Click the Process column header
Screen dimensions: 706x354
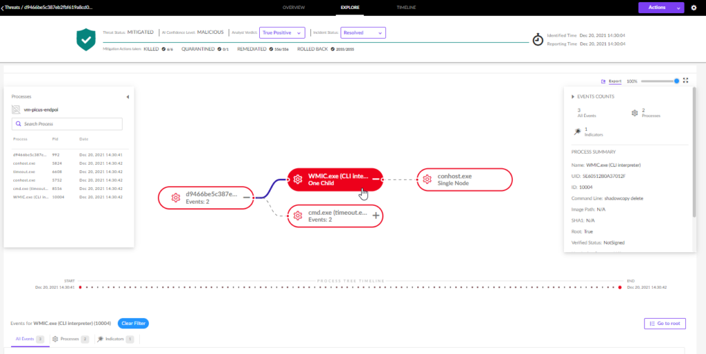pyautogui.click(x=20, y=139)
